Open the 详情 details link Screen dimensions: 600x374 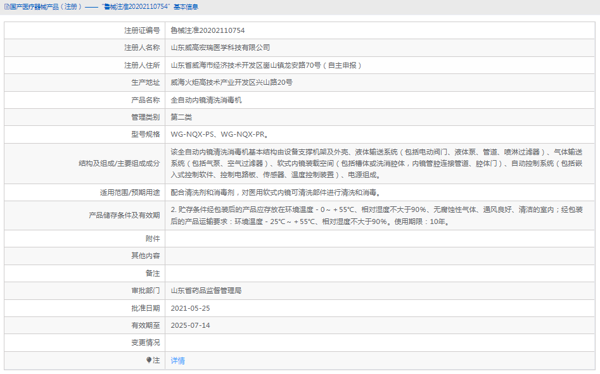(177, 361)
